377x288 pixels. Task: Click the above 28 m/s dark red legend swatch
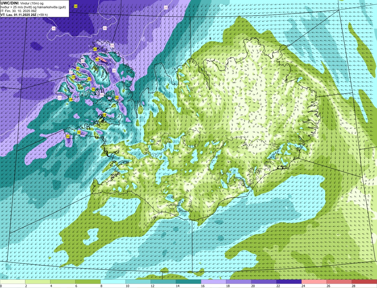364,282
